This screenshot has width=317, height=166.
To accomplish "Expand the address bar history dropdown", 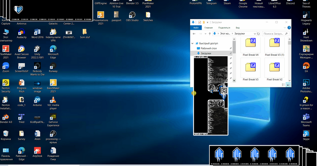I will tap(254, 34).
